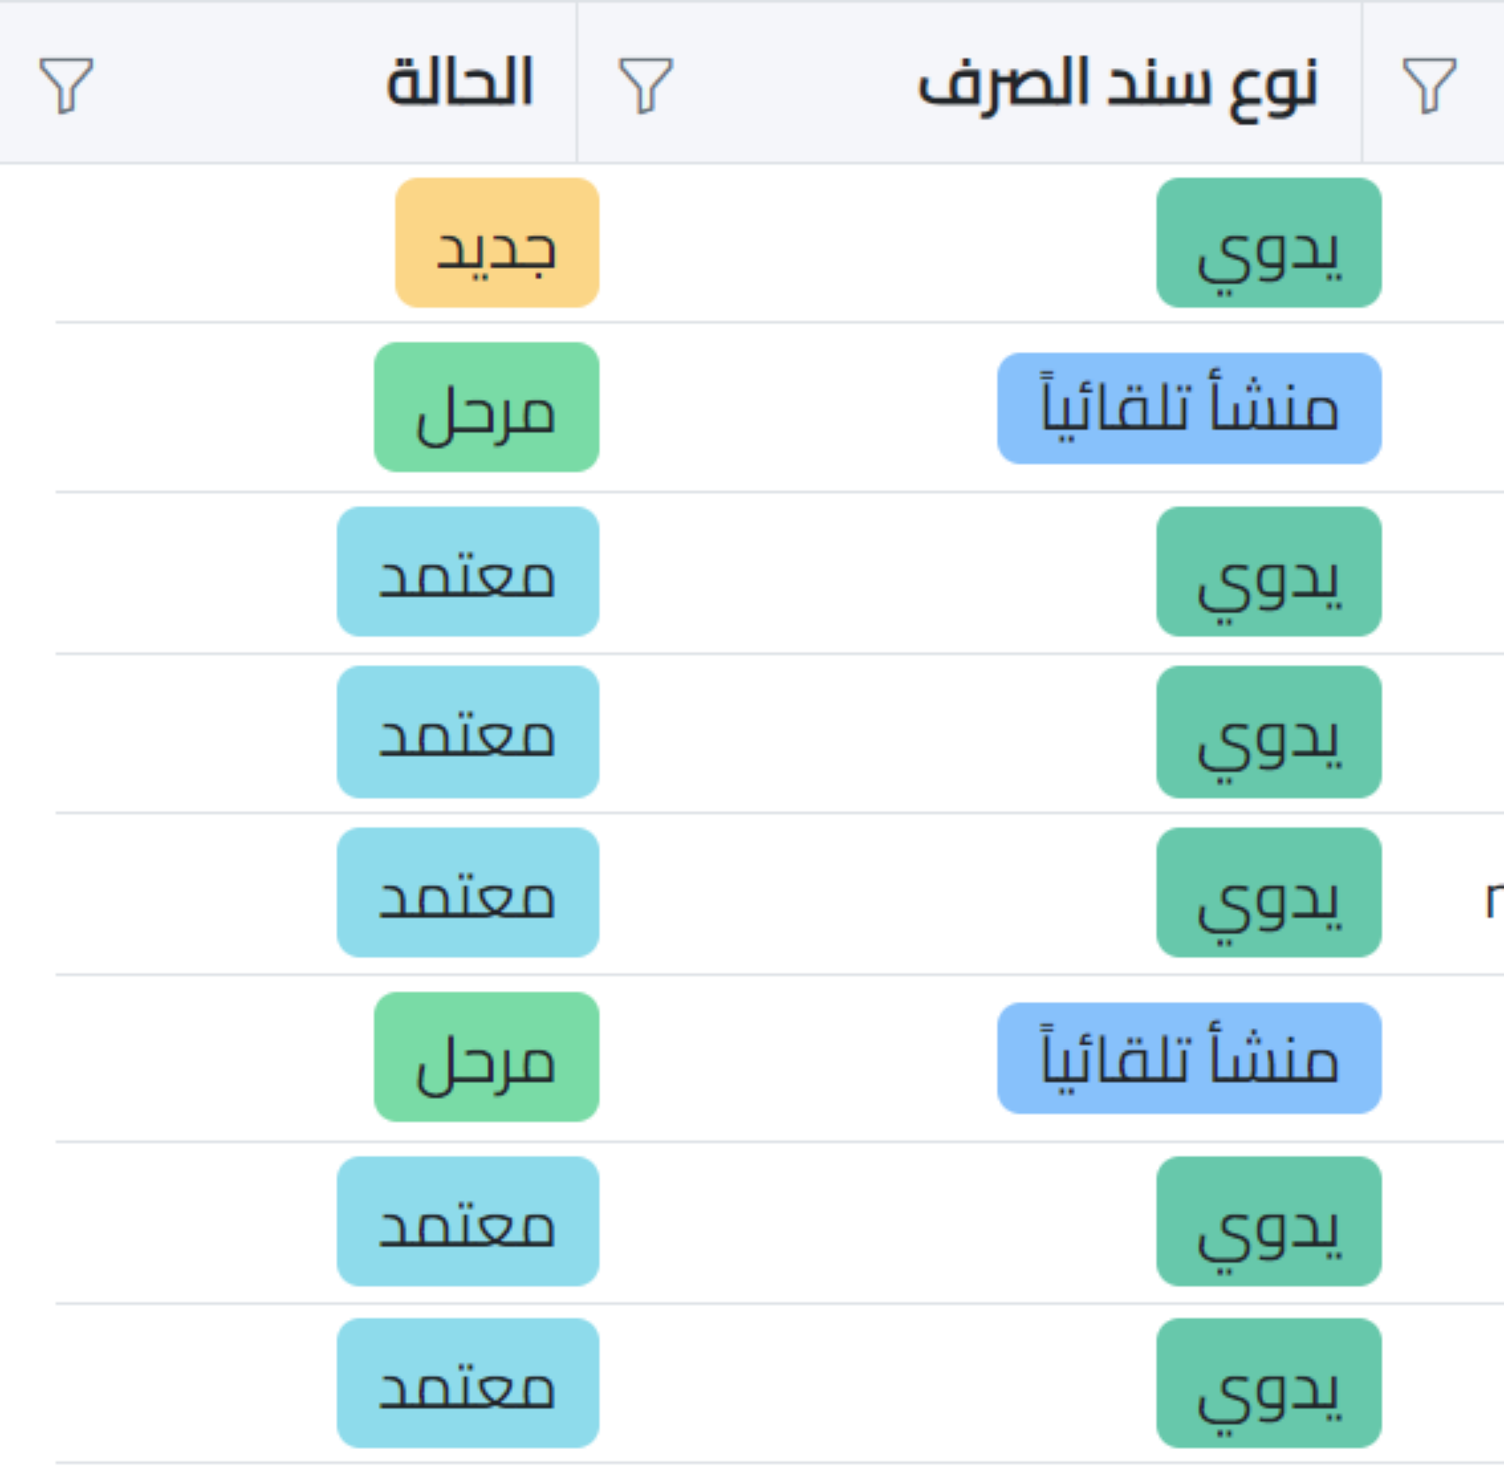
Task: Click second منشأ تلقائياً badge
Action: coord(1188,1058)
